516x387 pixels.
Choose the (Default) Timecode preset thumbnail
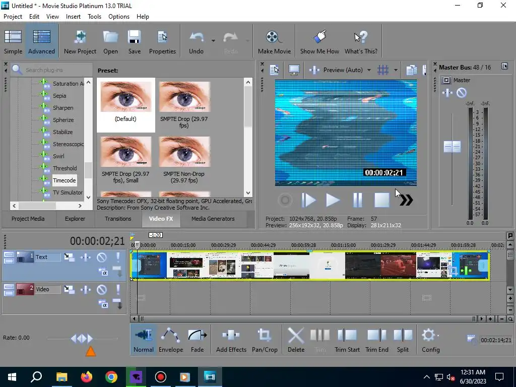125,105
